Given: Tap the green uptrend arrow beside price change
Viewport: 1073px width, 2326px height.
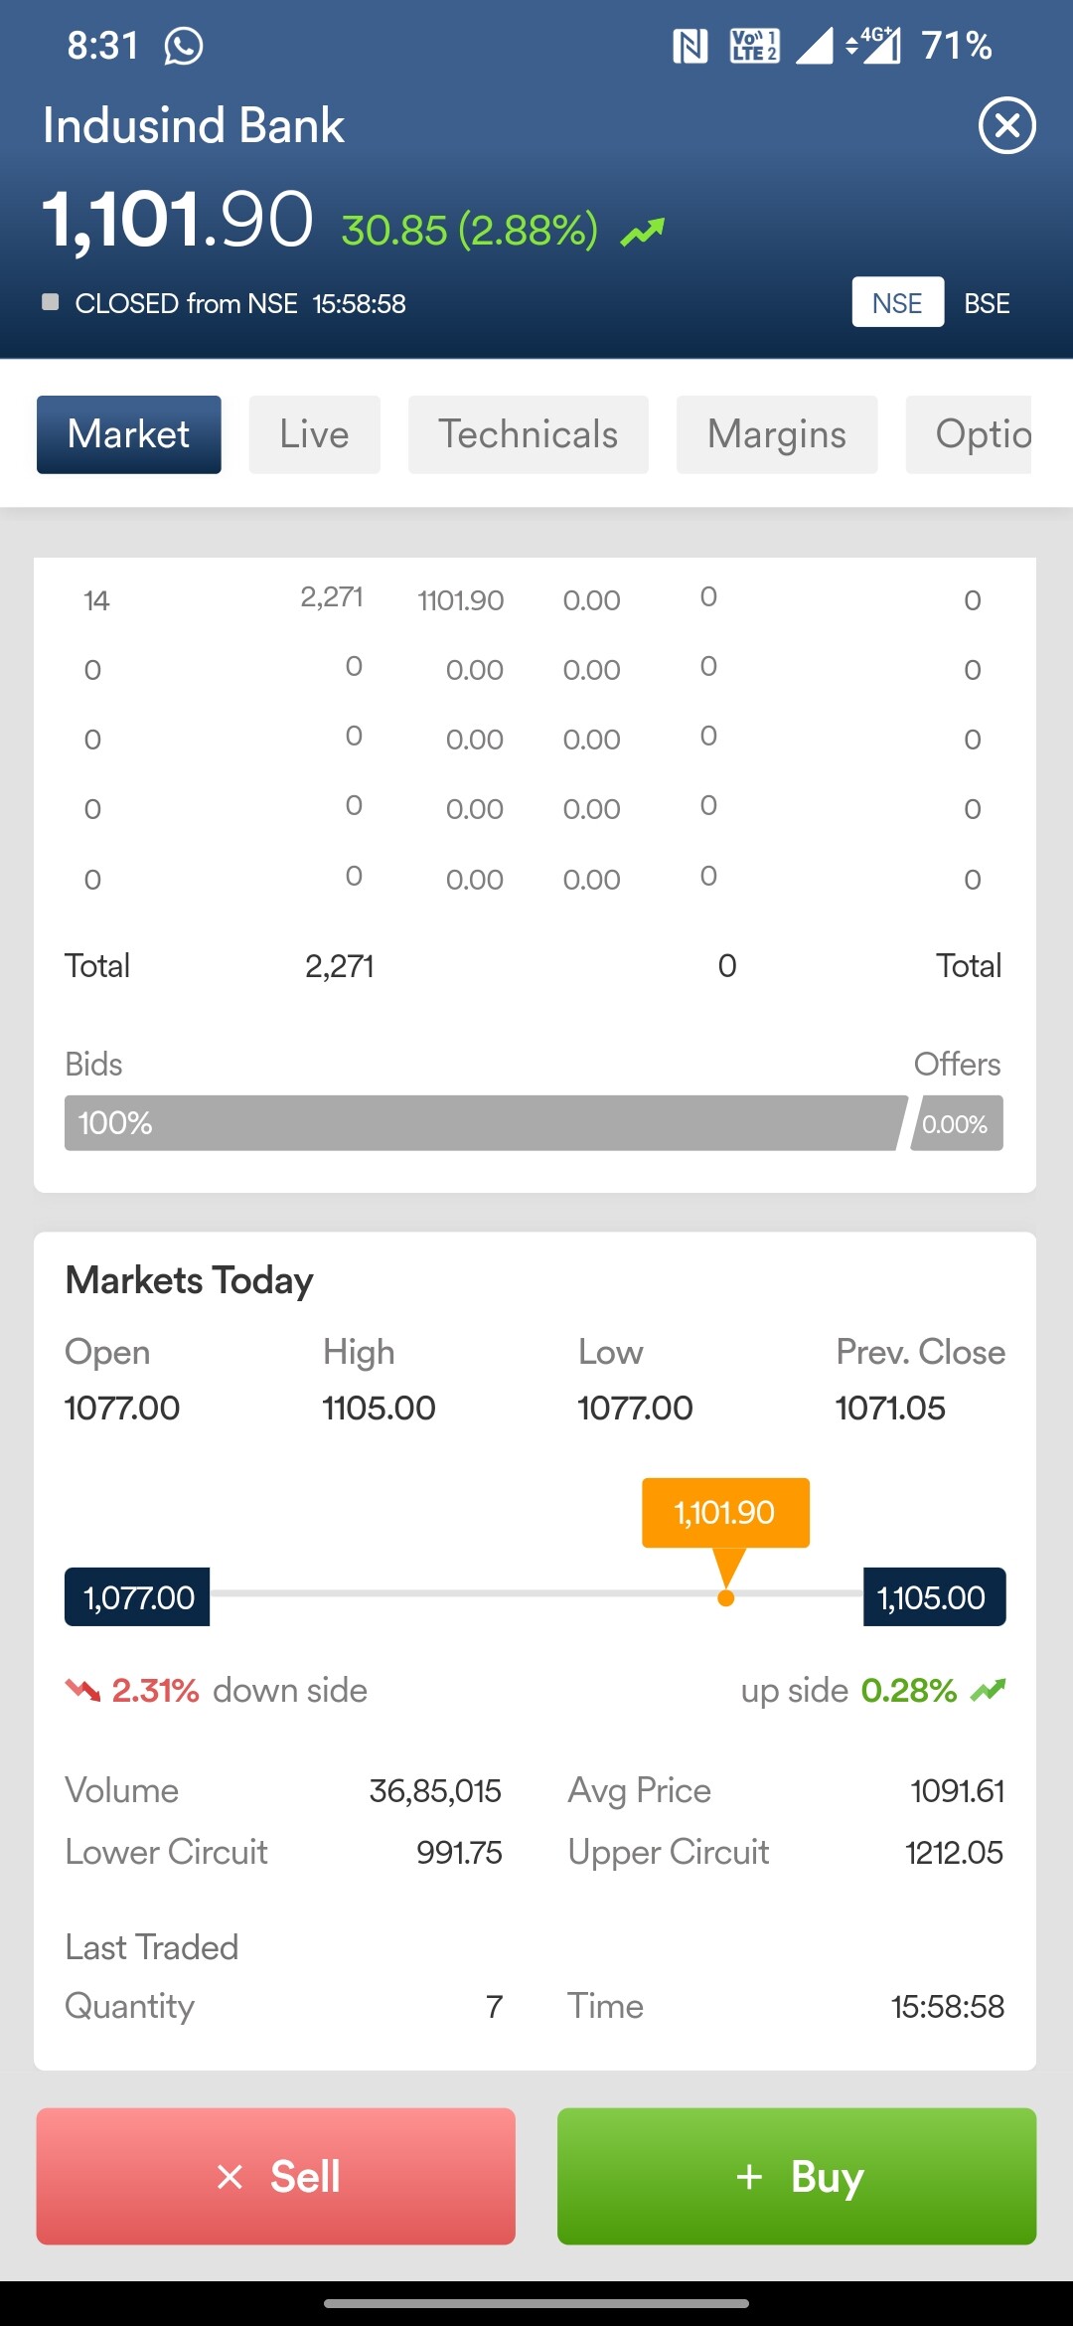Looking at the screenshot, I should tap(643, 232).
